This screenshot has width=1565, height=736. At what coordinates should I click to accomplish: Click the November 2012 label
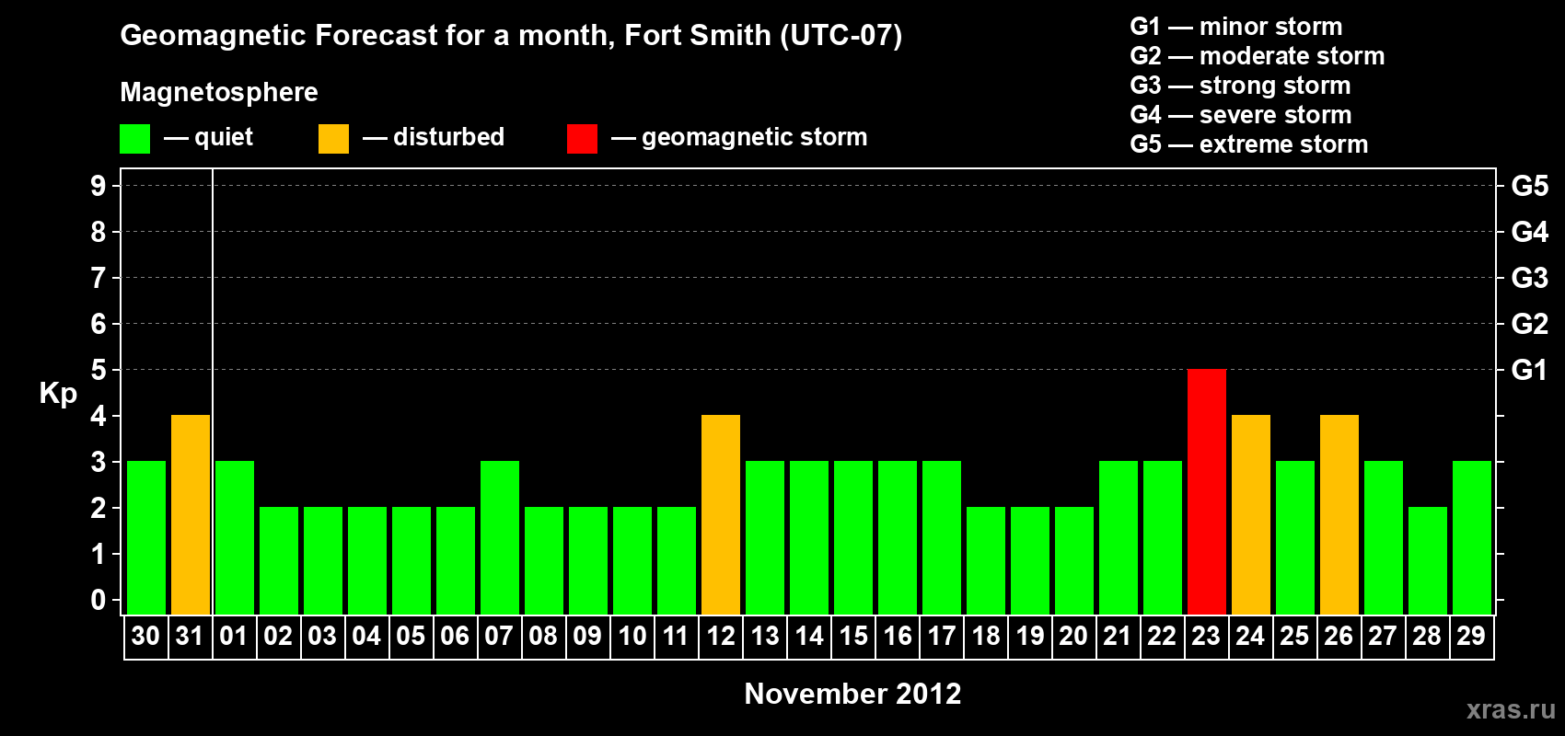[852, 694]
